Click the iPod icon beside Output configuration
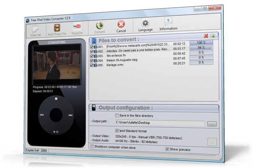 93,108
